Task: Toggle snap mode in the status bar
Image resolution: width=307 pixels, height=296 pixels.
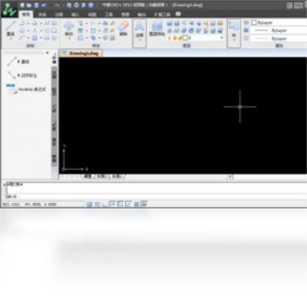Action: click(x=90, y=204)
